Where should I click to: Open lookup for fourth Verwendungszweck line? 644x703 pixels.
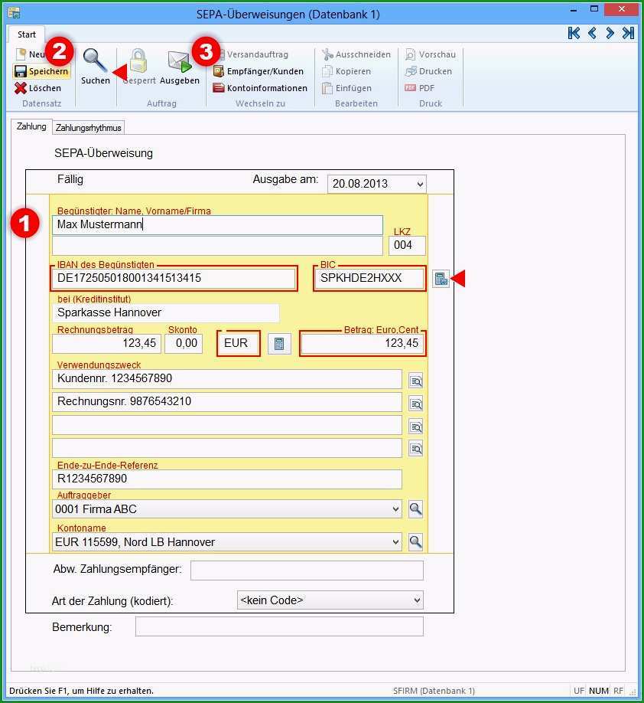pos(416,449)
